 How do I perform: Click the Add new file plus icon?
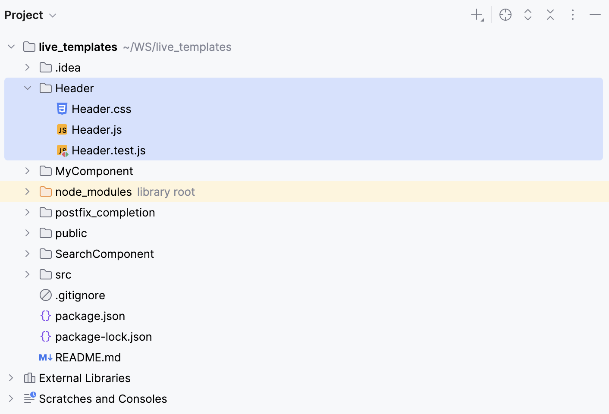coord(476,14)
